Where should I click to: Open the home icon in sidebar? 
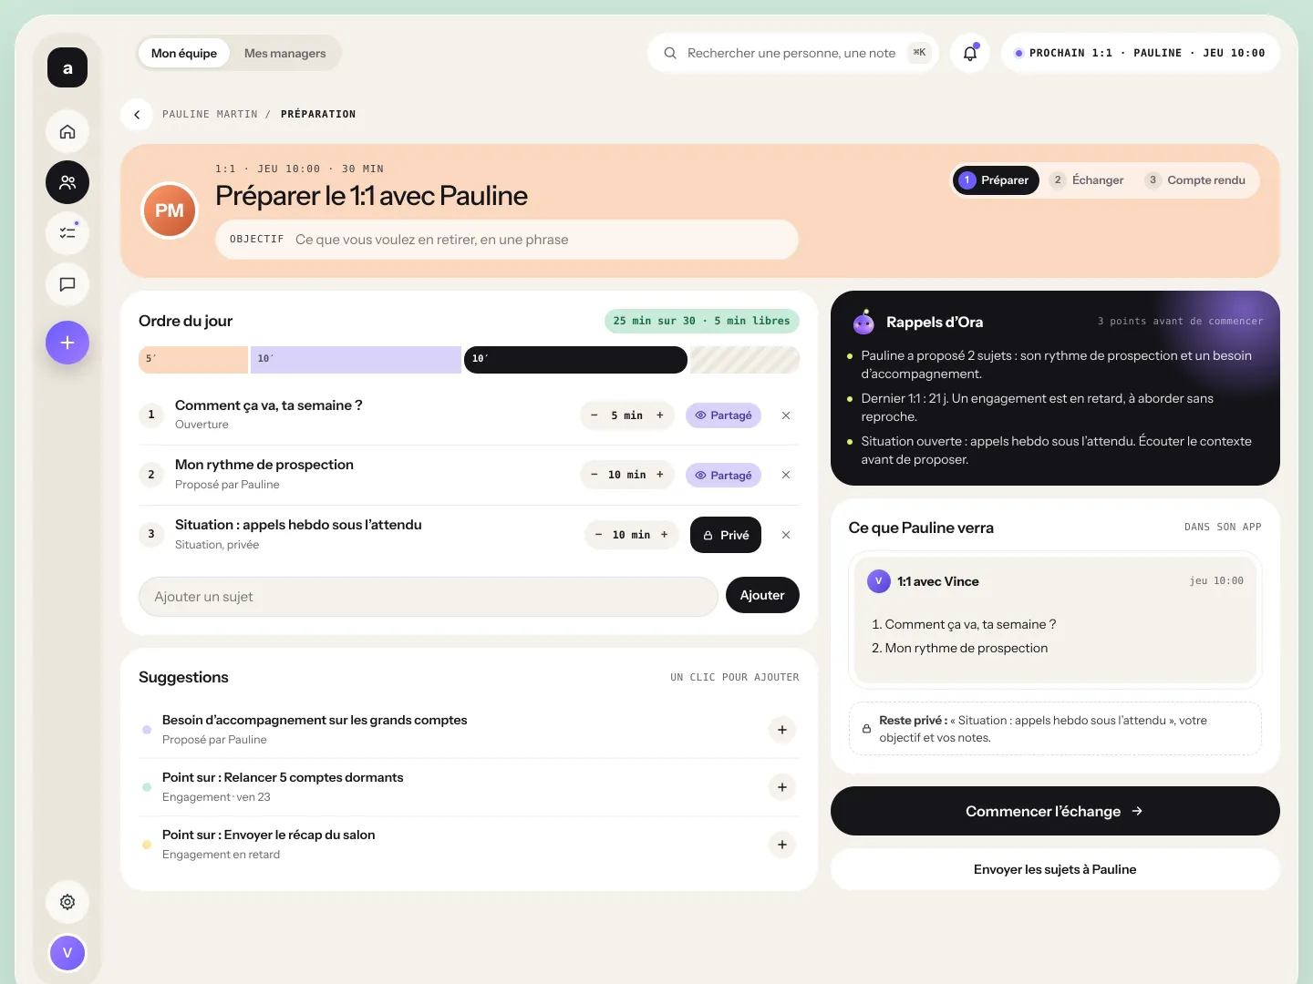point(67,131)
